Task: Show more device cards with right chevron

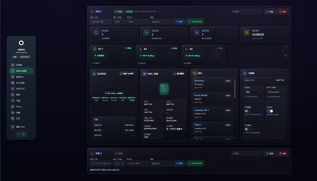Action: [285, 55]
